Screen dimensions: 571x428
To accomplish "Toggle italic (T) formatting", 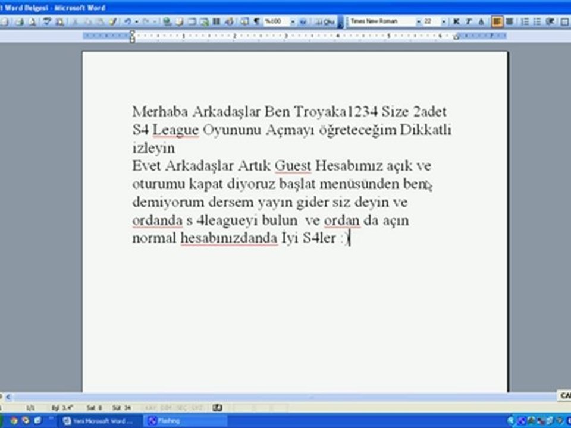I will 469,22.
